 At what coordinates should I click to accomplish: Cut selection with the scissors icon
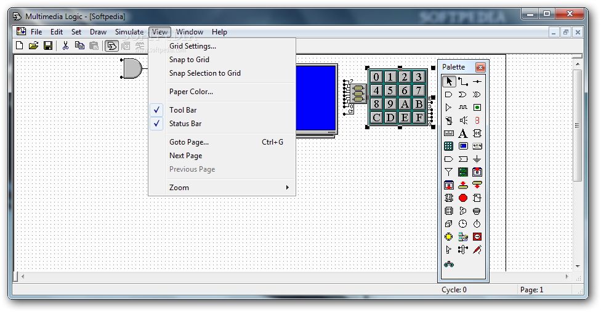(65, 46)
